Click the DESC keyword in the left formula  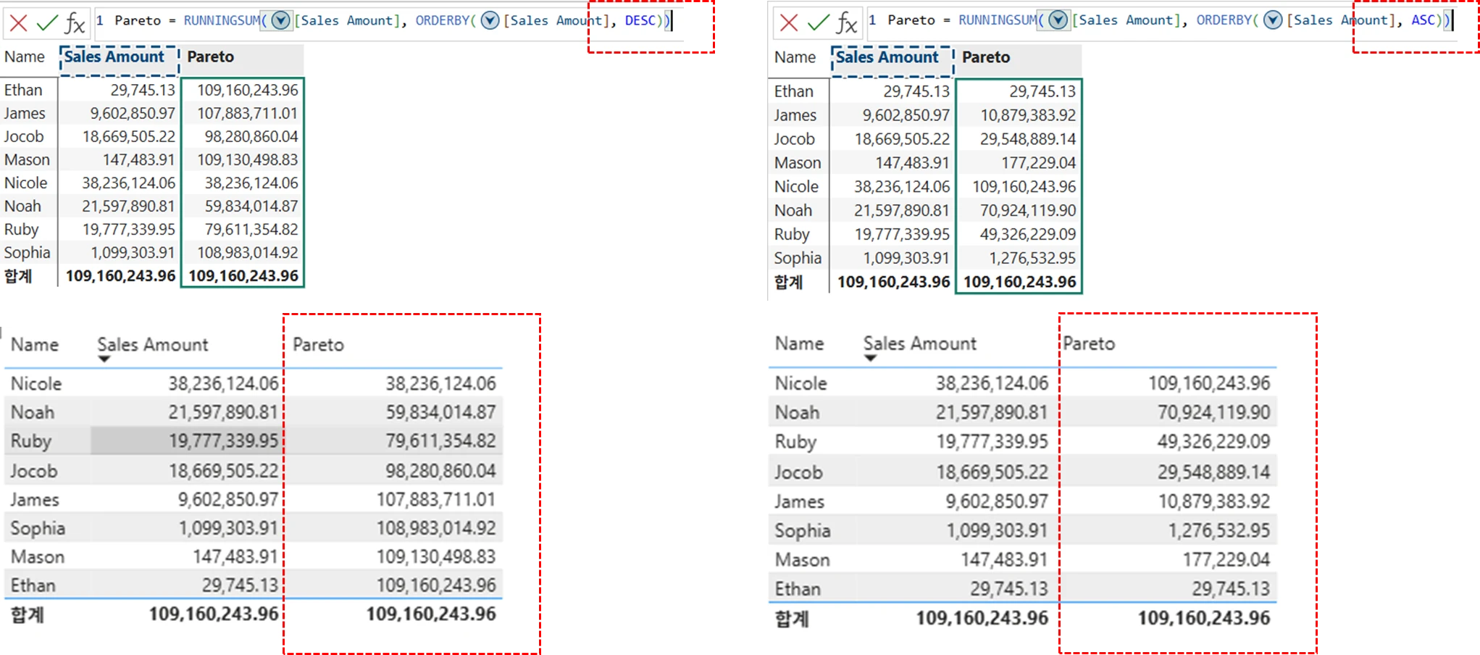coord(639,20)
